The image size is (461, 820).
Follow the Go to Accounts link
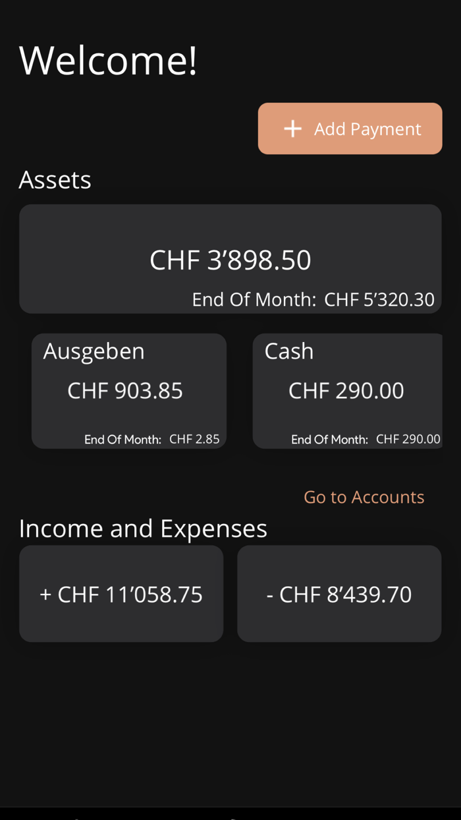[364, 497]
